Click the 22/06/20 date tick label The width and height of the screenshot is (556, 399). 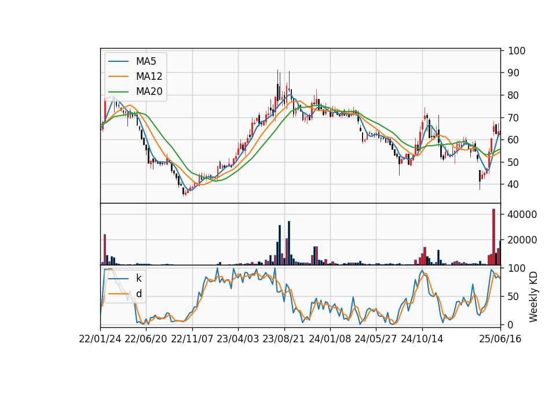pyautogui.click(x=146, y=339)
